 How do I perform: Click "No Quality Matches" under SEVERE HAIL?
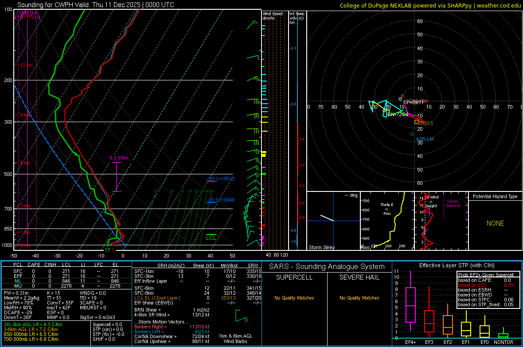[359, 298]
